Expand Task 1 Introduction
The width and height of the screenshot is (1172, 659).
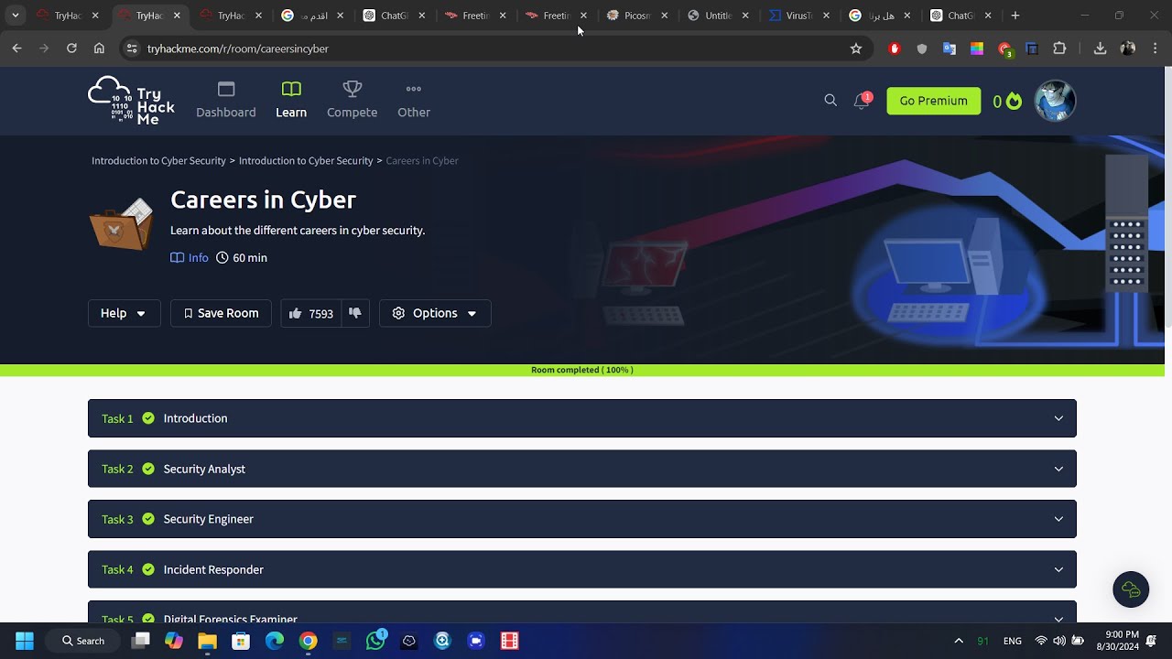pos(582,418)
